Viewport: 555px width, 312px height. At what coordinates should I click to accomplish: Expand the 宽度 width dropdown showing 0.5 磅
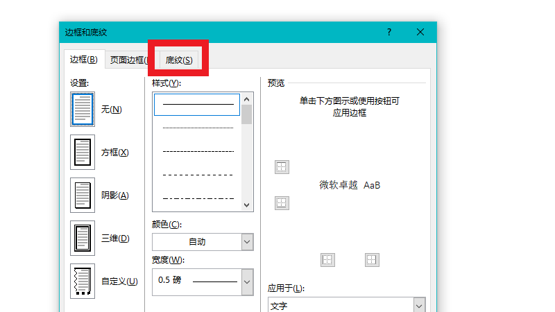pos(202,281)
